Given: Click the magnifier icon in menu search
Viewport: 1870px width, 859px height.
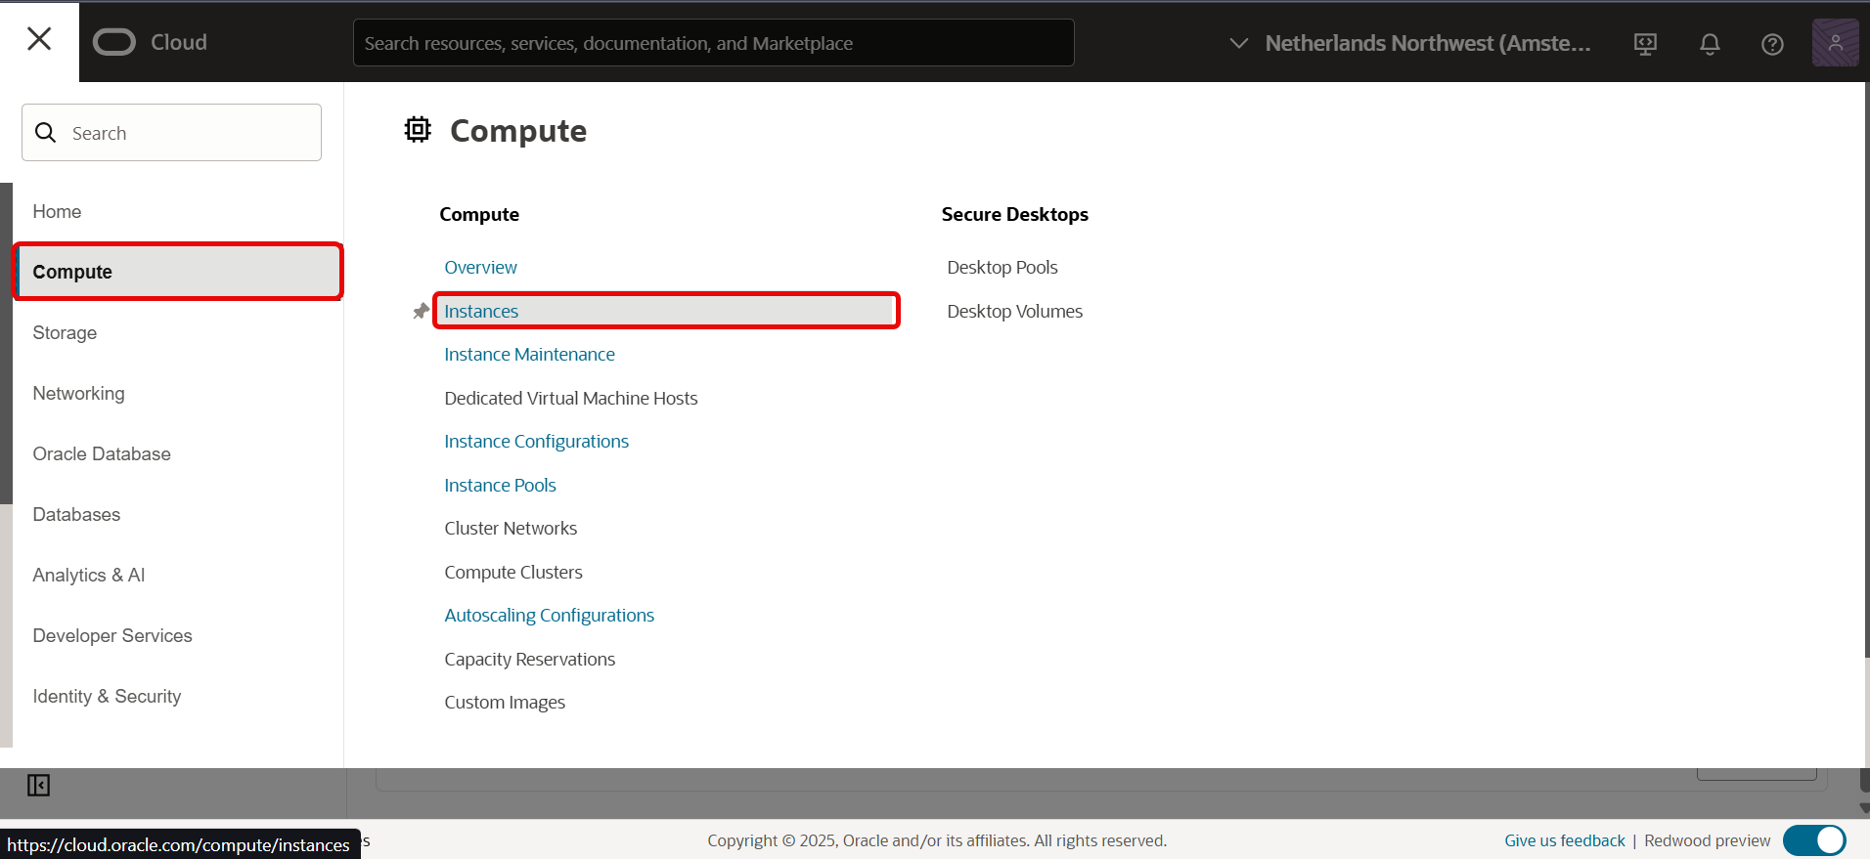Looking at the screenshot, I should pyautogui.click(x=46, y=133).
